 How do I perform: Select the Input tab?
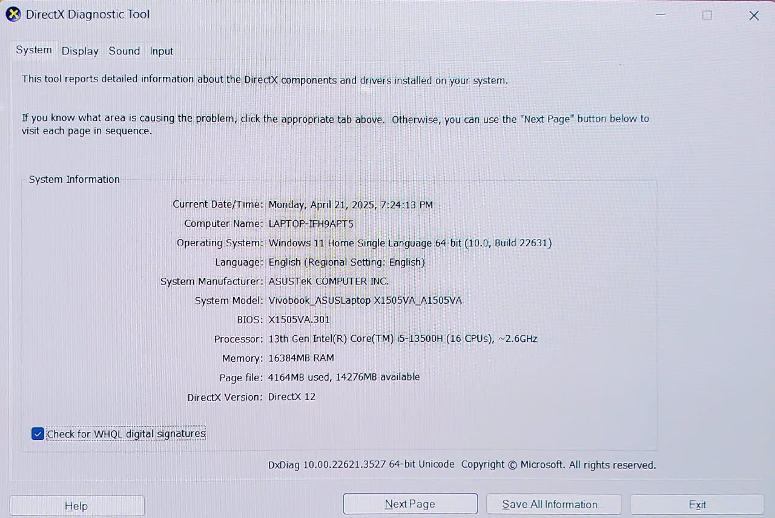click(161, 51)
